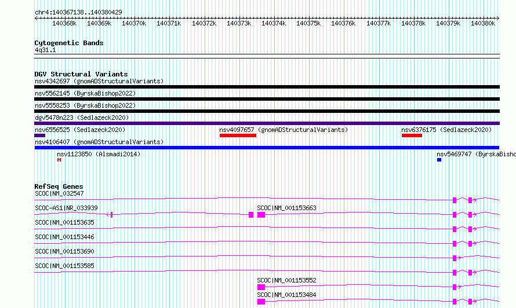Click the 140372k ruler tick label
The image size is (516, 308).
pyautogui.click(x=204, y=23)
